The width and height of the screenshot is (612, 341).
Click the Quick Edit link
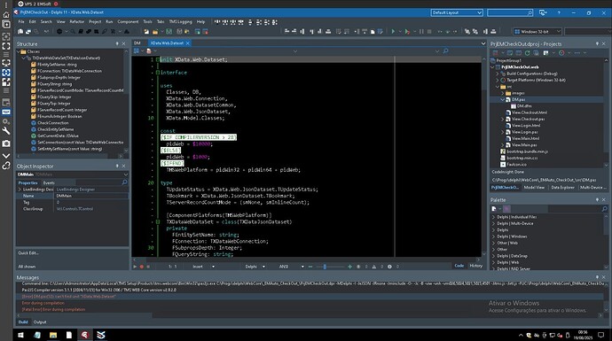point(28,253)
